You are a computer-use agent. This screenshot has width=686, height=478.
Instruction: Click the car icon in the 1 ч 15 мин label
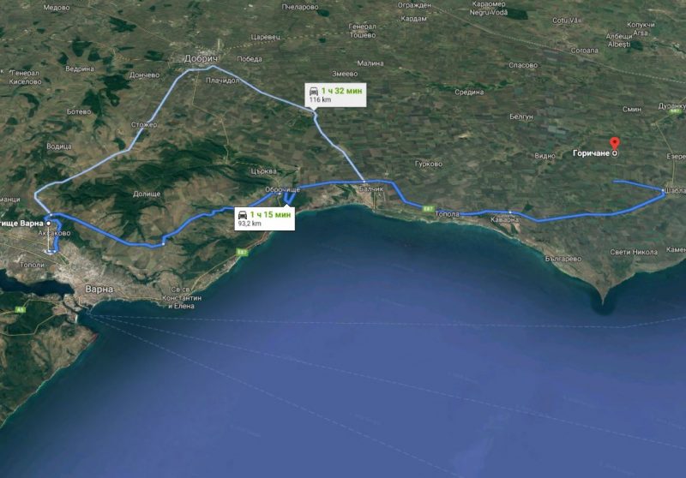click(243, 214)
